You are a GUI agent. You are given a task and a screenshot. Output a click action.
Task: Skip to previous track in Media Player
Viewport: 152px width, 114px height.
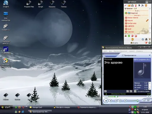116,101
